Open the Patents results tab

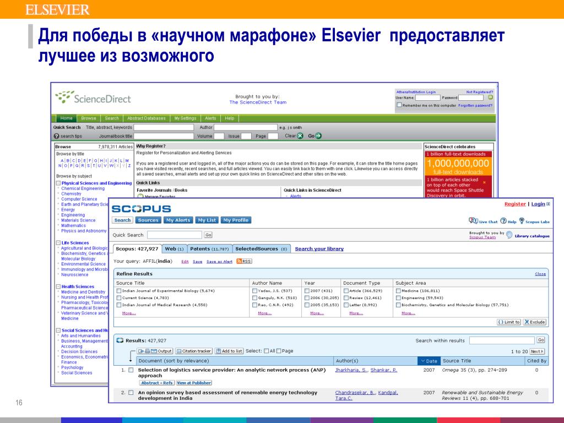tap(209, 249)
